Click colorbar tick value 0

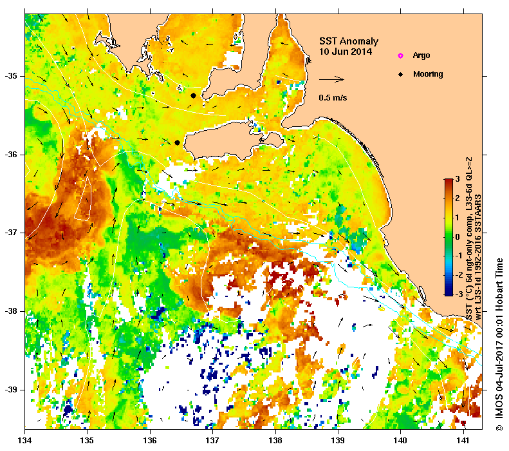458,237
